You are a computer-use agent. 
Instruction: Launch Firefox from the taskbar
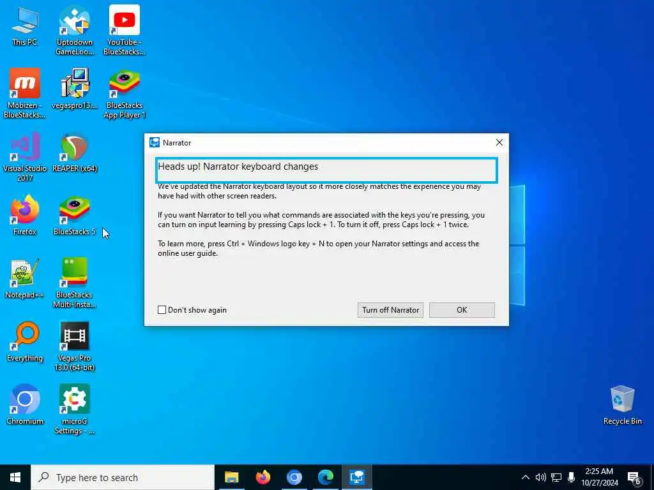(x=262, y=477)
